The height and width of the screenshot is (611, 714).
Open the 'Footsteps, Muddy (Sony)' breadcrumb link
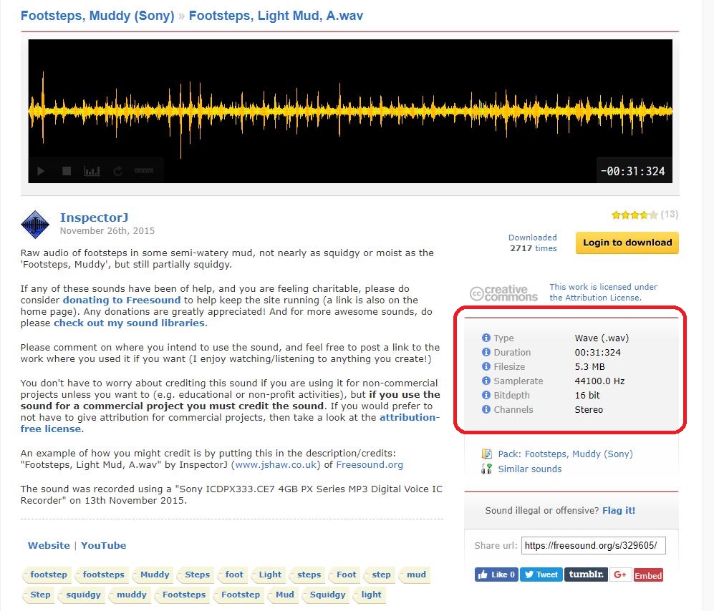(97, 15)
